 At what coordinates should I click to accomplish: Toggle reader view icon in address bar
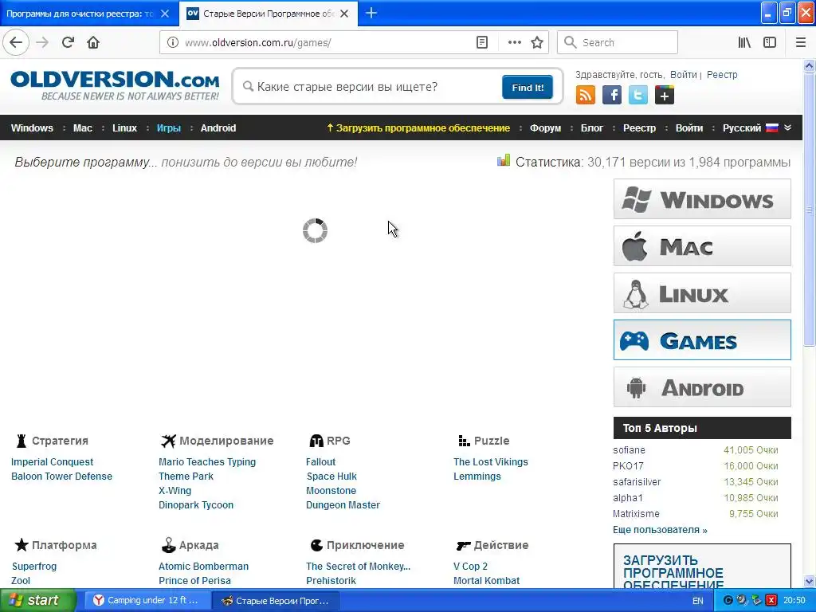pos(482,42)
